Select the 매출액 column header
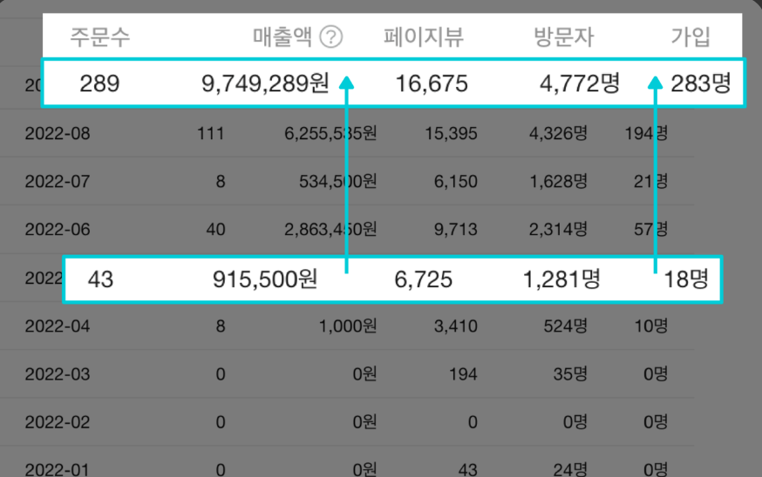This screenshot has width=762, height=477. [282, 37]
